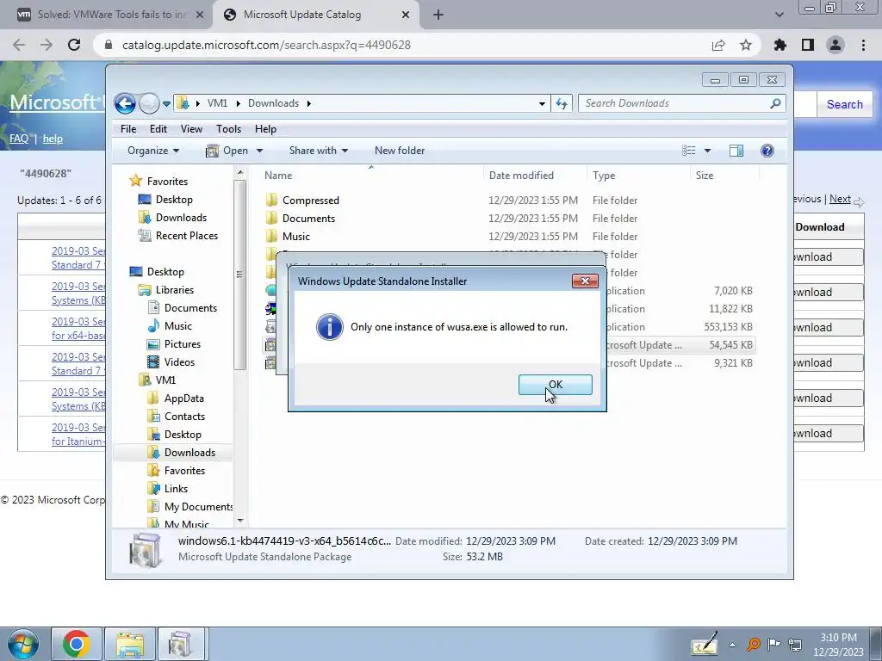Open the File menu in Explorer
The image size is (882, 661).
[128, 129]
